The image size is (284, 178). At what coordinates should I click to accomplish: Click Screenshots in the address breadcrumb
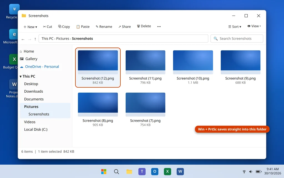tap(82, 38)
